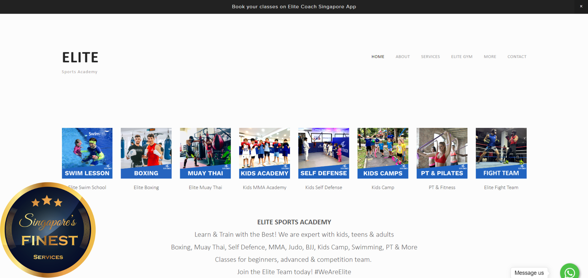The width and height of the screenshot is (588, 278).
Task: Select the Boxing image tile
Action: click(146, 153)
